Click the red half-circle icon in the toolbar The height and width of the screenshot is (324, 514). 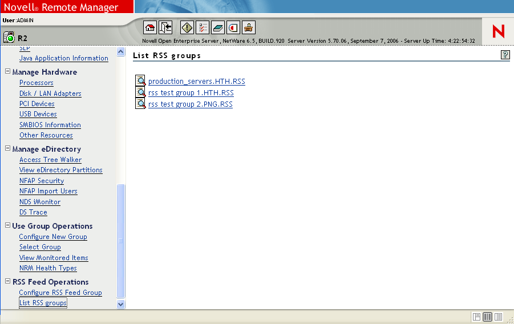point(233,27)
